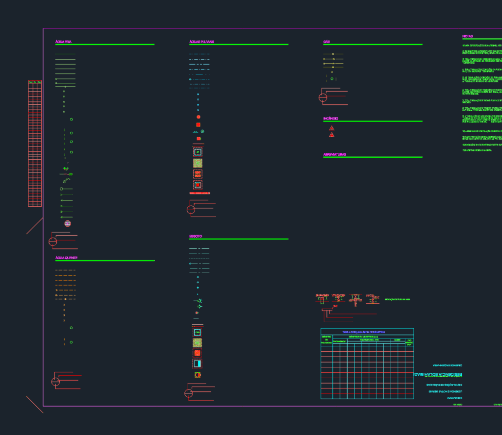This screenshot has height=435, width=502.
Task: Select the lower red triangle under INCÊNDIO
Action: (332, 135)
